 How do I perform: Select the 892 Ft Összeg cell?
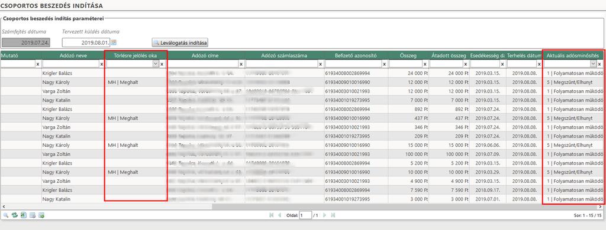point(408,109)
